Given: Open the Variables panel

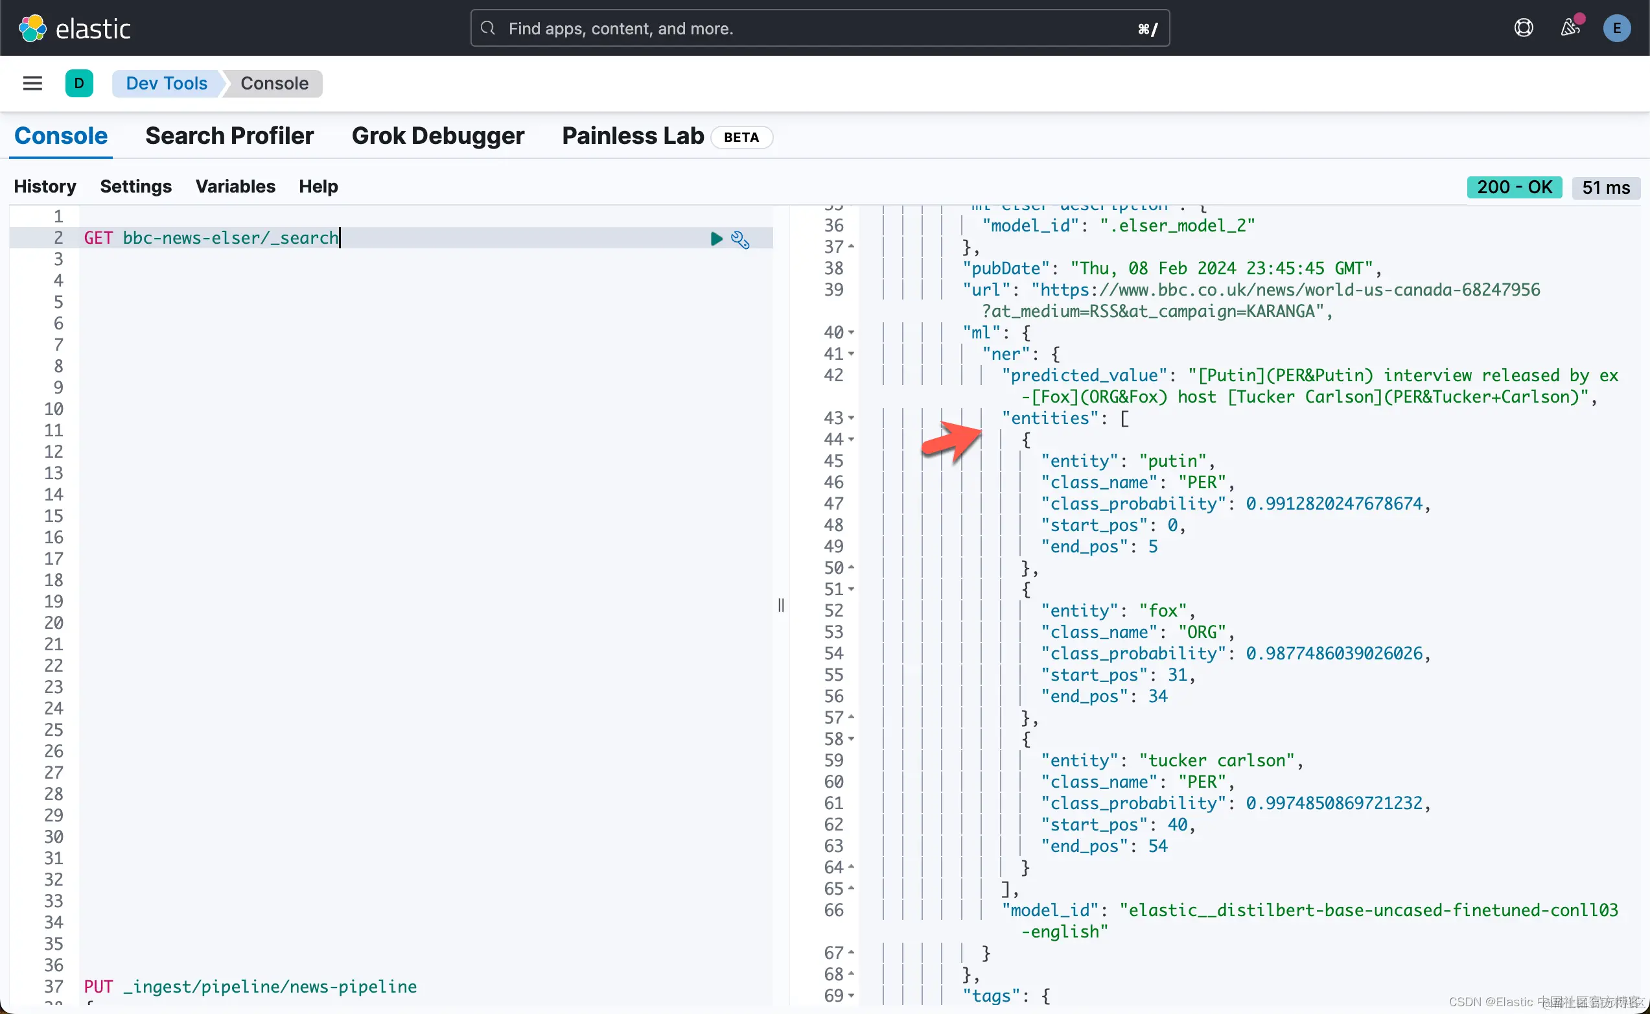Looking at the screenshot, I should click(x=235, y=187).
